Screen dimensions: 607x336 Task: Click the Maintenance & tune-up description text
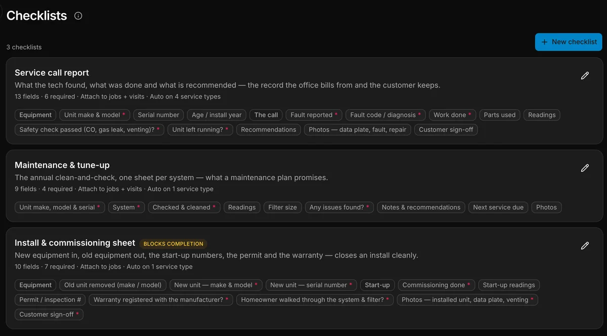171,178
